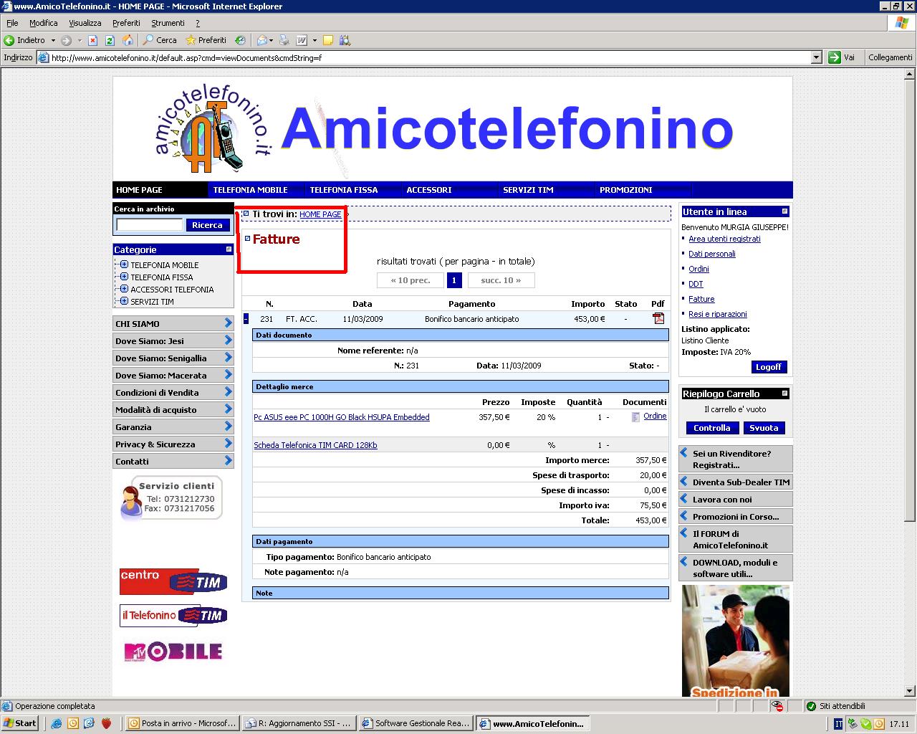Collapse the Categorie panel toggle

coord(229,249)
